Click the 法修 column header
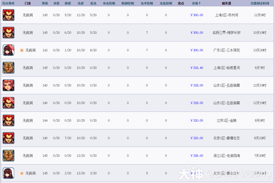 tap(81, 3)
